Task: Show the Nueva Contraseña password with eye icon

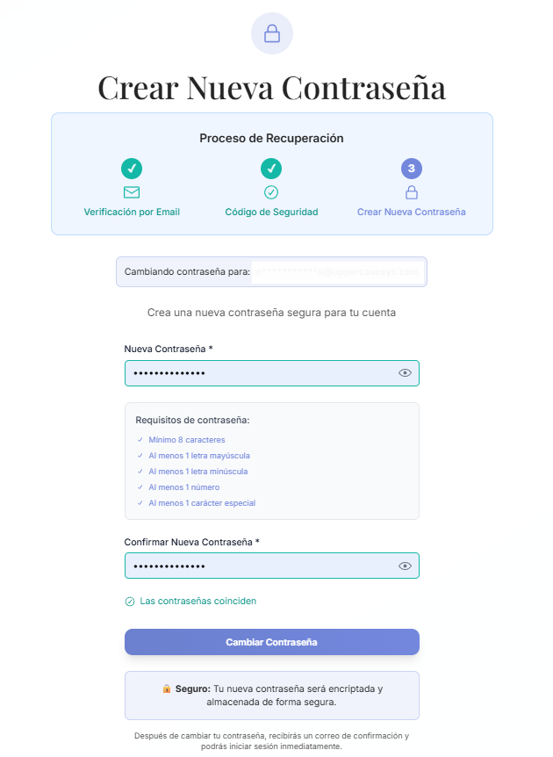Action: pyautogui.click(x=405, y=373)
